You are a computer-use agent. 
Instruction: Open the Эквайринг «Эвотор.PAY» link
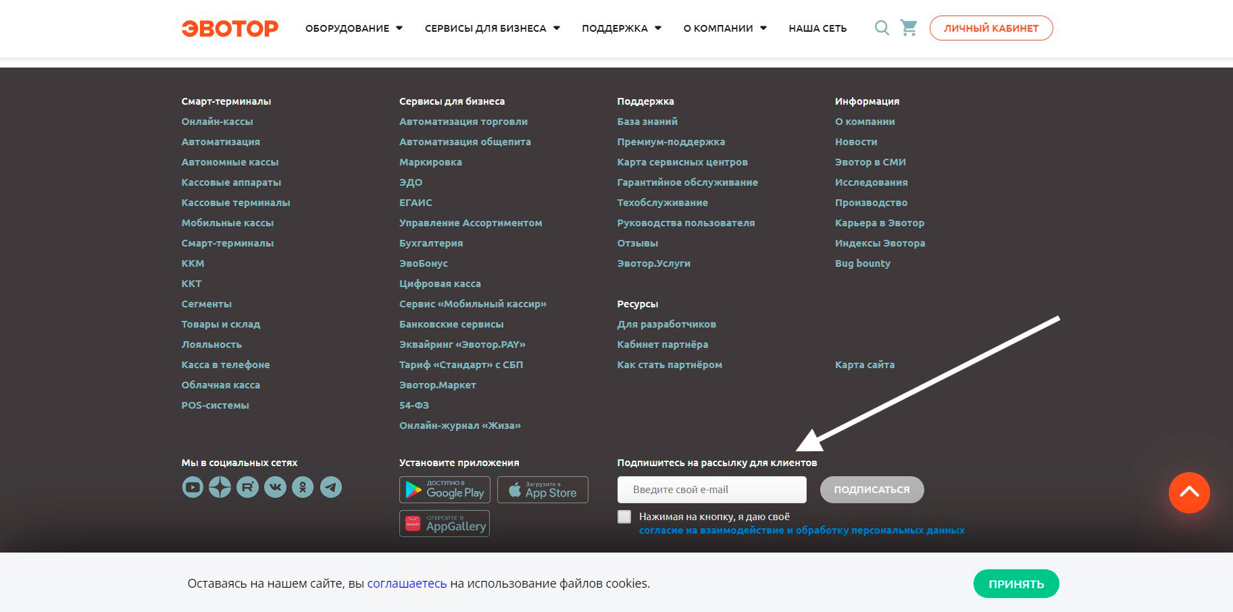462,345
